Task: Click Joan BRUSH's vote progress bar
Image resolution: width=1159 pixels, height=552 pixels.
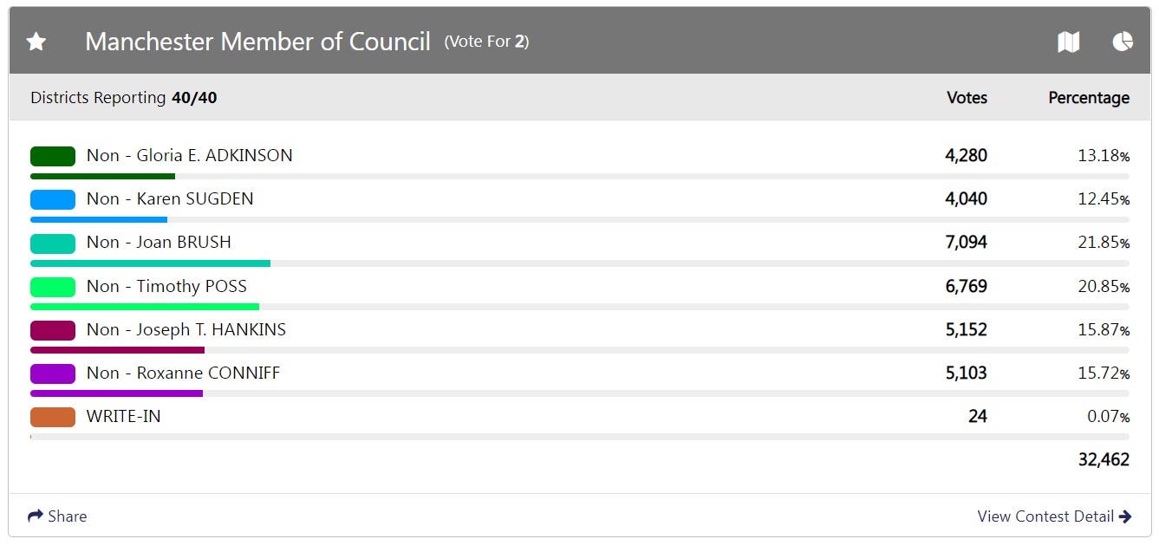Action: click(150, 263)
